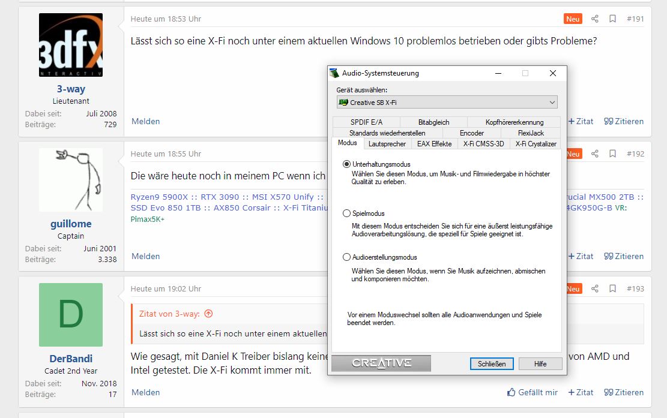
Task: Click Melden on guillome's post
Action: pos(145,257)
